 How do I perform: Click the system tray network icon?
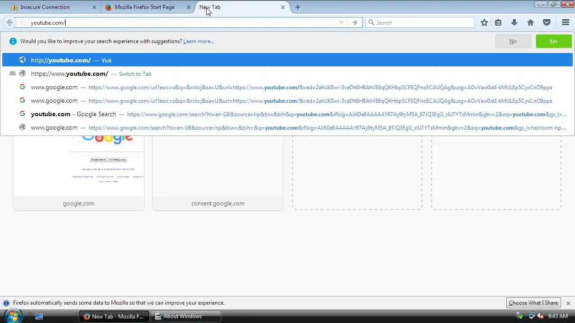pyautogui.click(x=532, y=316)
